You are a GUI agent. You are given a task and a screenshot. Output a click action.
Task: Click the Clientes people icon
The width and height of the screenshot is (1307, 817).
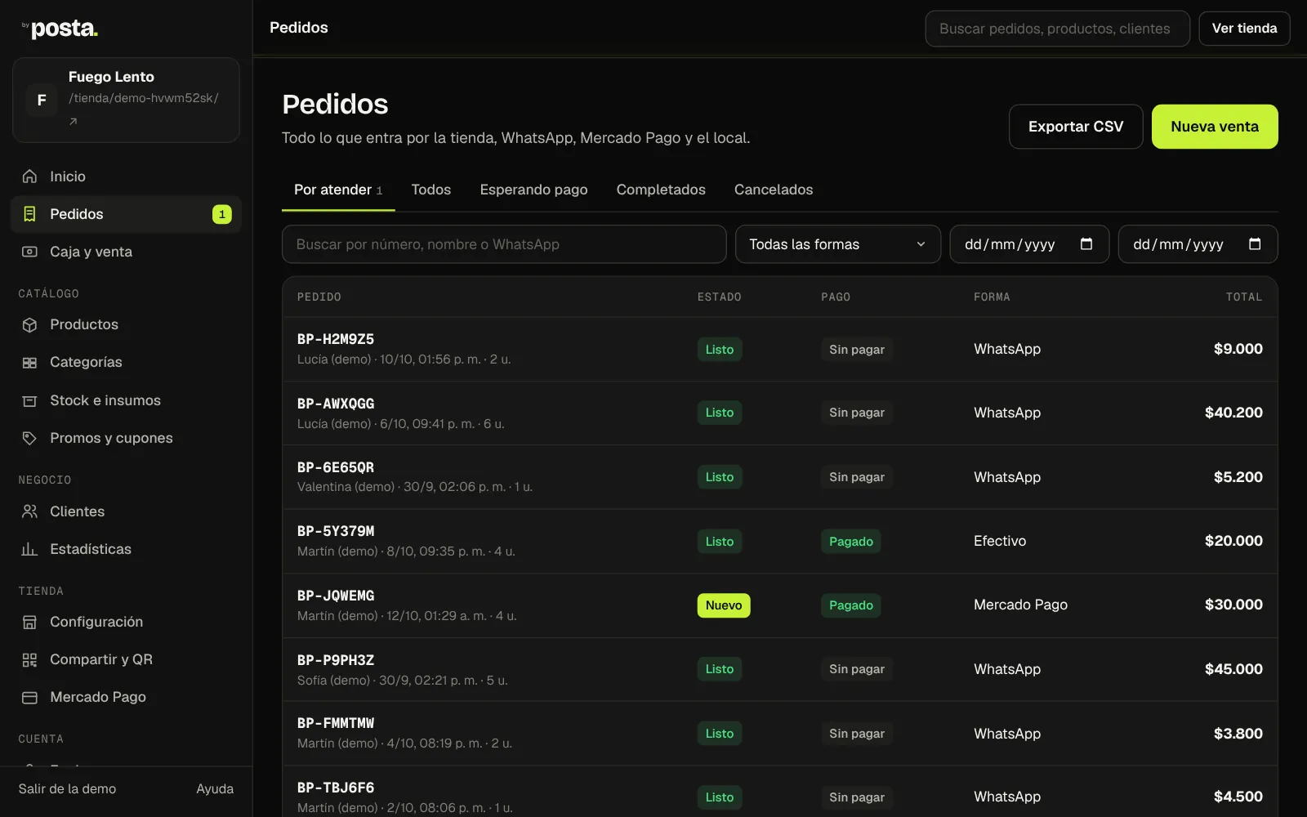29,511
